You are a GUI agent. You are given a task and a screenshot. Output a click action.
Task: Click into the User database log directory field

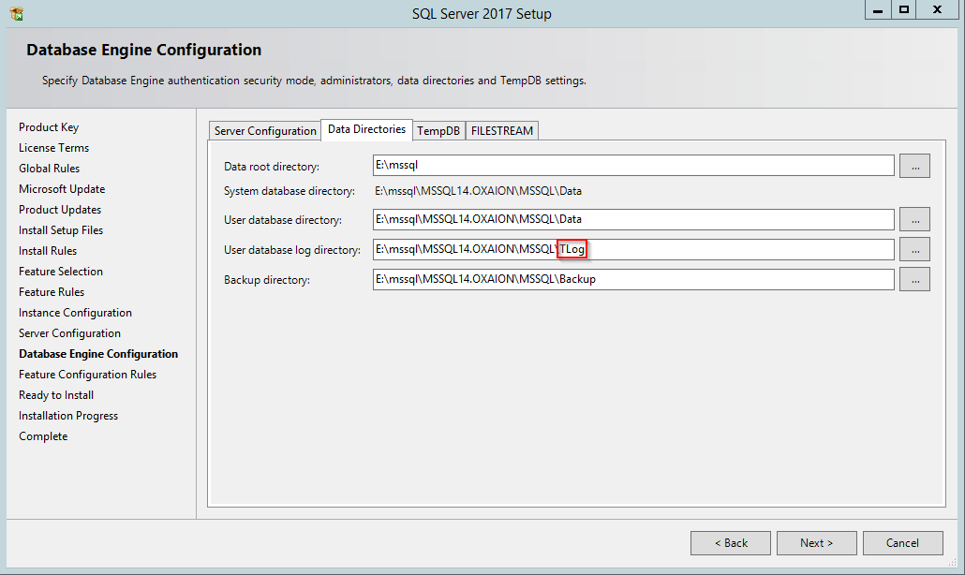pos(633,250)
